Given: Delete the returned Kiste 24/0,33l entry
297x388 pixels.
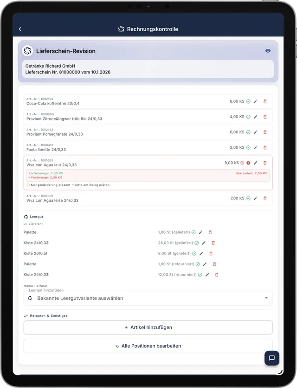Looking at the screenshot, I should (217, 275).
